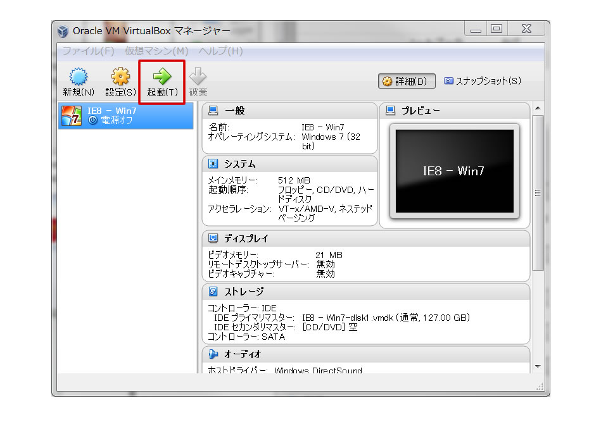Click the オーディオ section speaker icon
Screen dimensions: 601x441
pos(213,354)
